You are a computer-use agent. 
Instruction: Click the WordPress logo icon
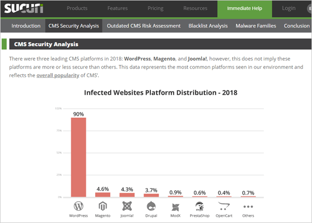(x=79, y=206)
